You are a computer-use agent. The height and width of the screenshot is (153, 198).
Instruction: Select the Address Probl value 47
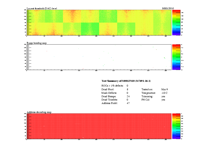(x=128, y=103)
